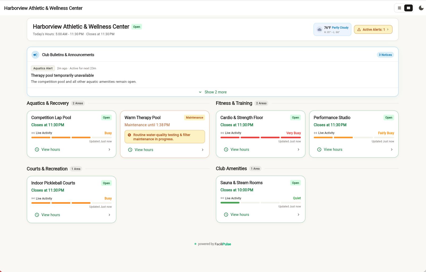Click clock icon on Sauna & Steam Rooms

click(226, 215)
